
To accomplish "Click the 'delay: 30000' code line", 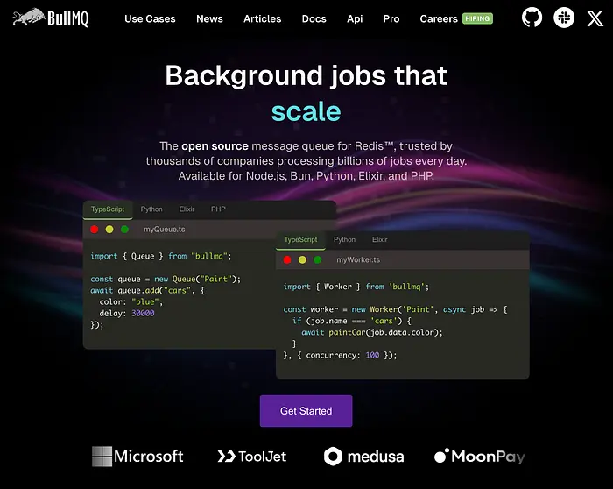I will tap(127, 313).
